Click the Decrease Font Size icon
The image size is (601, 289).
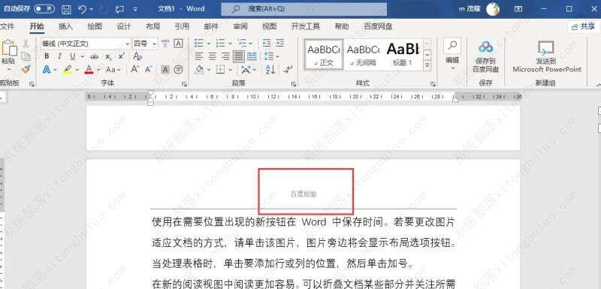click(148, 69)
